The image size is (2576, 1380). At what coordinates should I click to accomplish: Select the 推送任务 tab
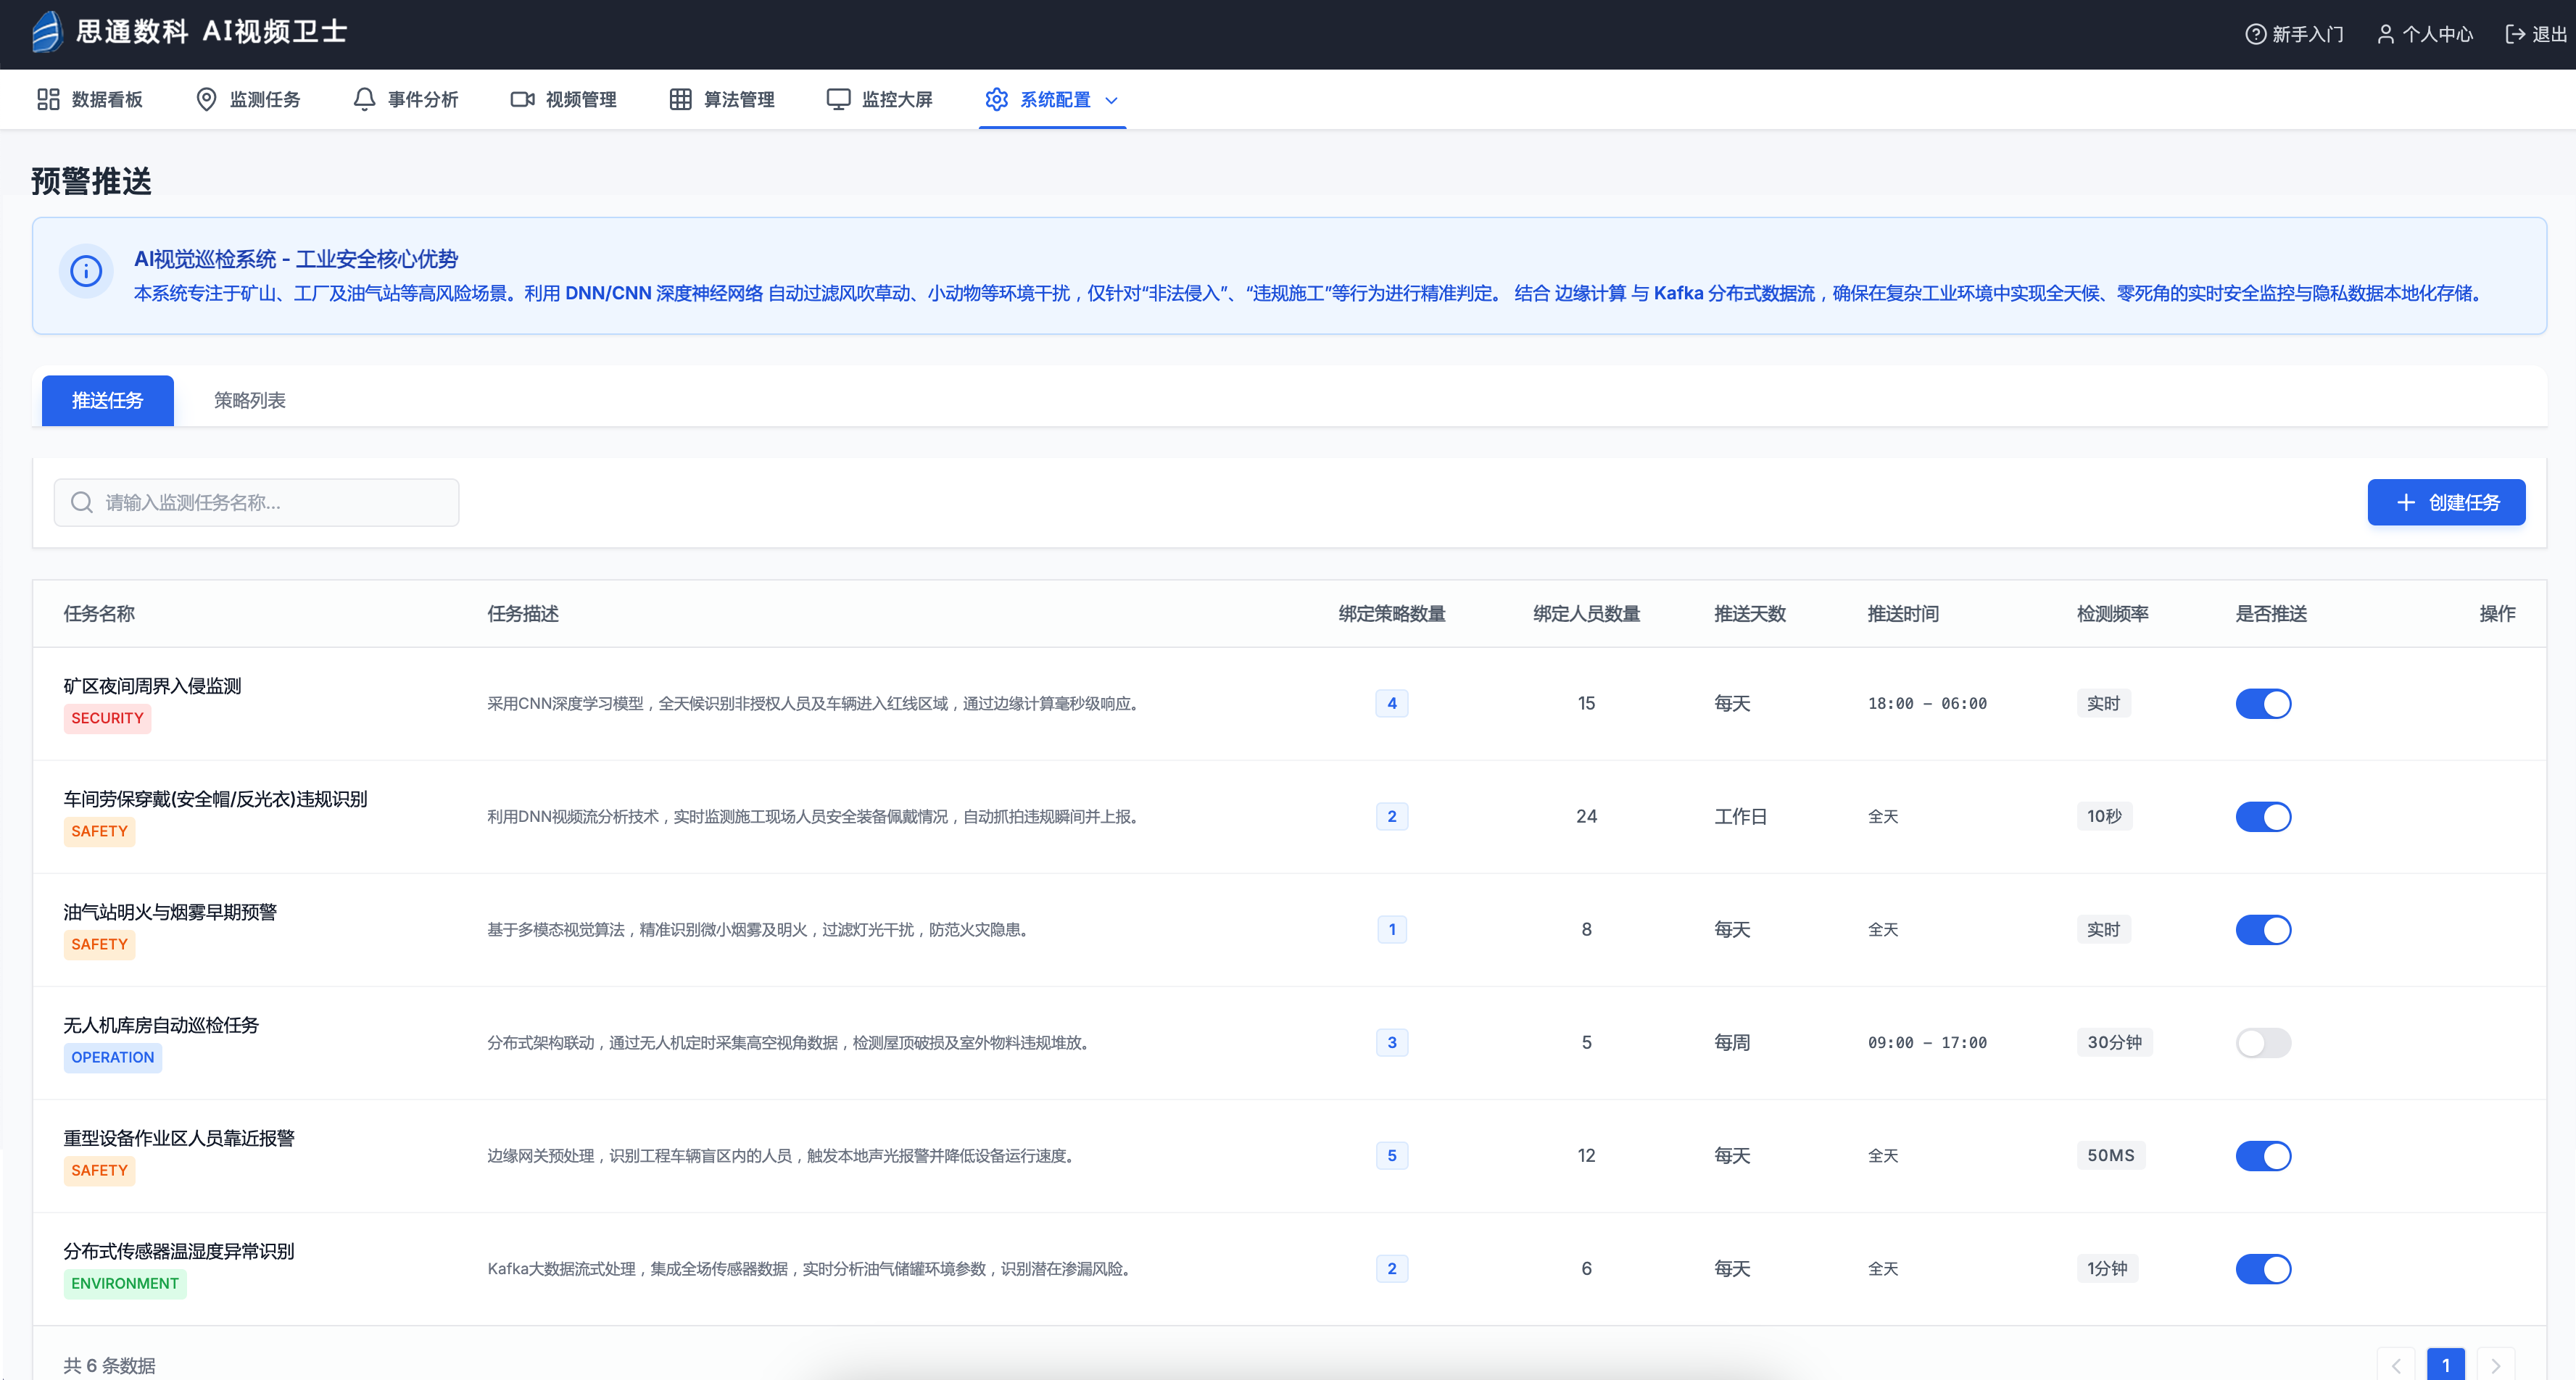click(107, 400)
